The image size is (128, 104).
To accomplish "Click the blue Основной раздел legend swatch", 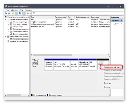I will (x=48, y=95).
